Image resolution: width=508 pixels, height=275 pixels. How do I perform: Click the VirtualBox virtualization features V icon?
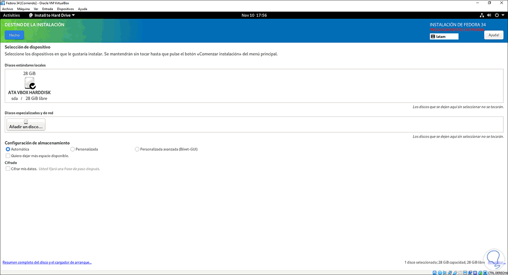[475, 272]
